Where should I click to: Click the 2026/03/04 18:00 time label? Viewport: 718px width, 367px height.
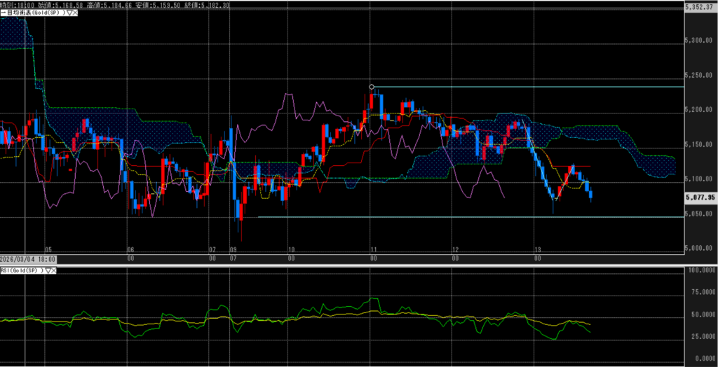28,259
